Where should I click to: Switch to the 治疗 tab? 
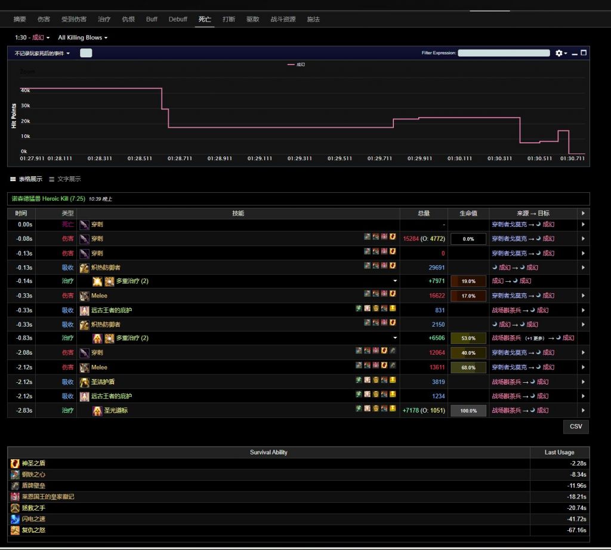104,19
